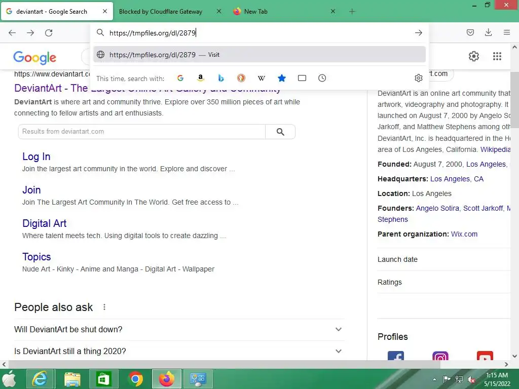Expand the Launch date section
This screenshot has height=389, width=519.
point(444,259)
